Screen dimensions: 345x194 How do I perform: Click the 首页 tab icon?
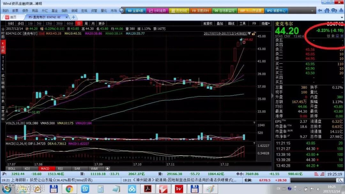coord(7,17)
